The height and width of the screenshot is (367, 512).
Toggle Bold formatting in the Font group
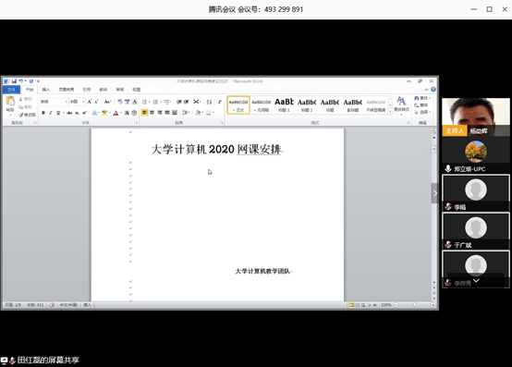43,113
